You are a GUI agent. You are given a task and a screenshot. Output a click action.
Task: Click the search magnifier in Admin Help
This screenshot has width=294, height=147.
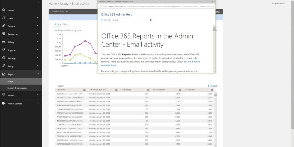[151, 20]
